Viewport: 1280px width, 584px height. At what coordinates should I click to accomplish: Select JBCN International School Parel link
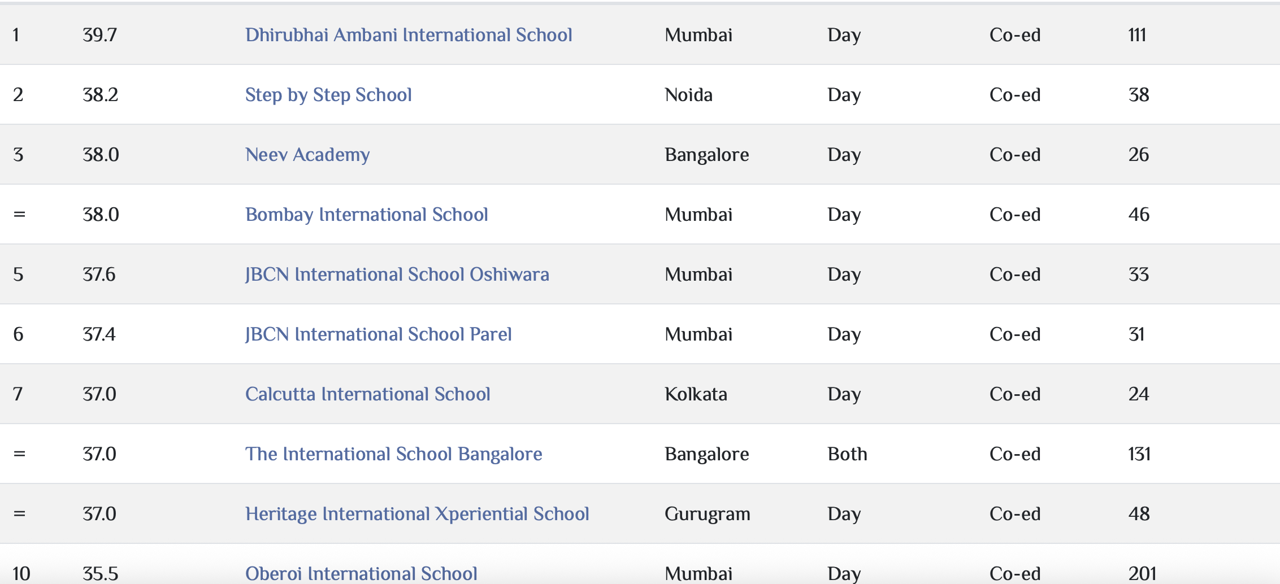pyautogui.click(x=378, y=334)
